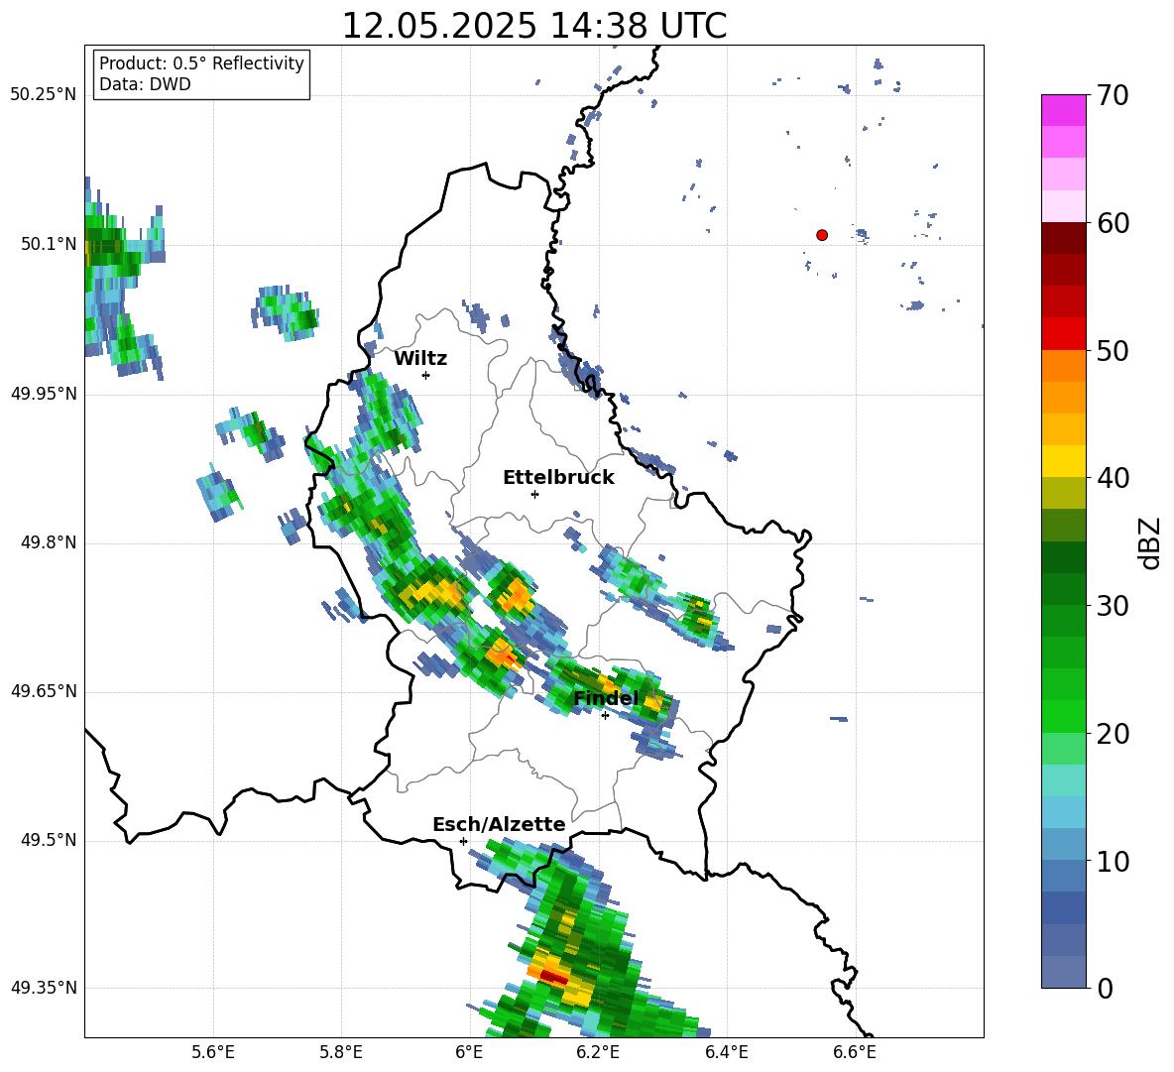Click the Wiltz location cross marker
This screenshot has height=1072, width=1174.
[426, 375]
